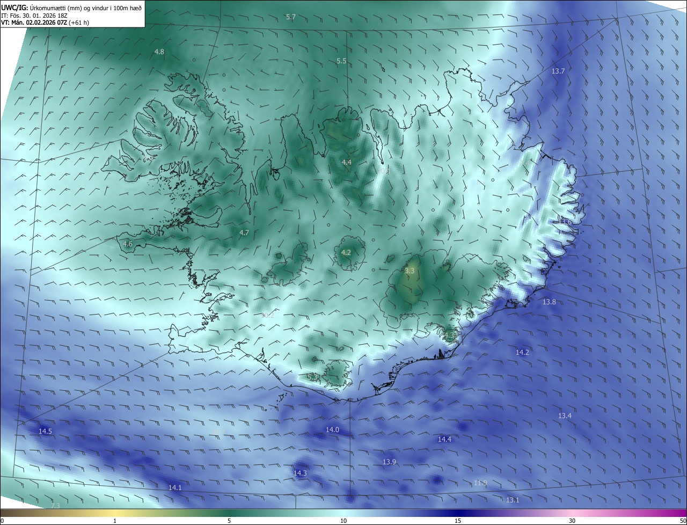
Task: Click the '10' tick on the color scale
Action: [x=343, y=521]
